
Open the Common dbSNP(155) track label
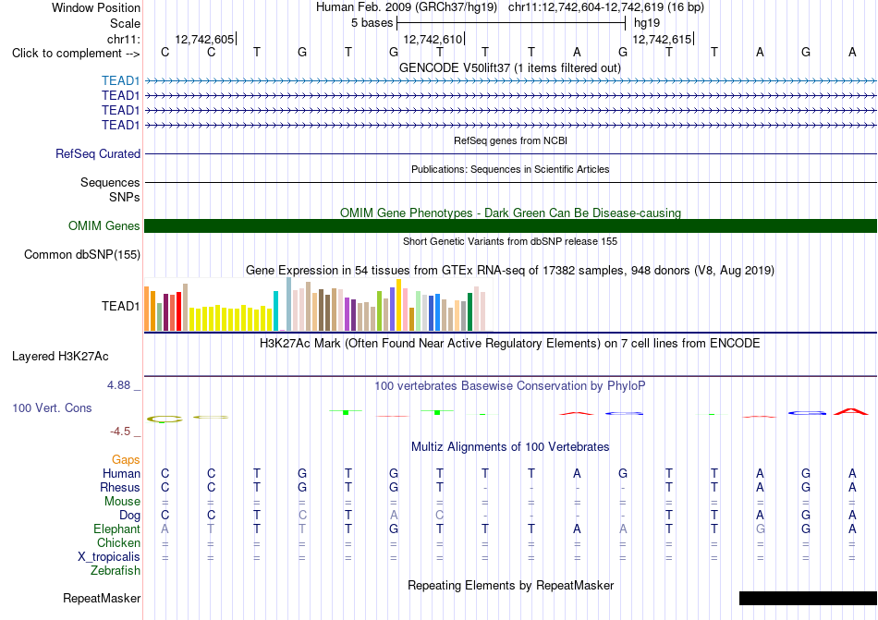coord(82,255)
